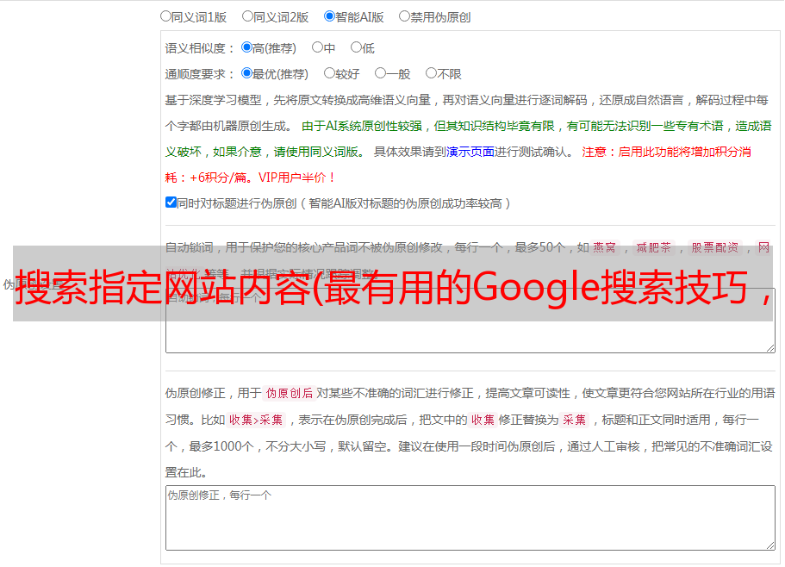Toggle 同时对标题进行伪原创 checkbox
This screenshot has width=785, height=567.
171,202
